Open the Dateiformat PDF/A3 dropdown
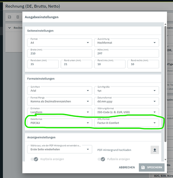The width and height of the screenshot is (173, 178). click(59, 123)
